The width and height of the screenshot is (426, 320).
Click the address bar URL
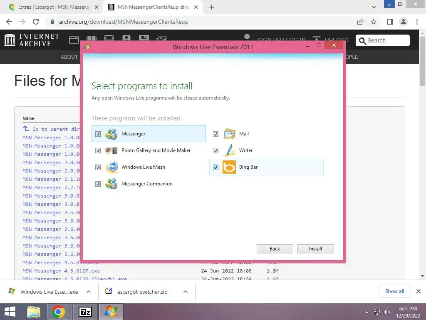[124, 22]
